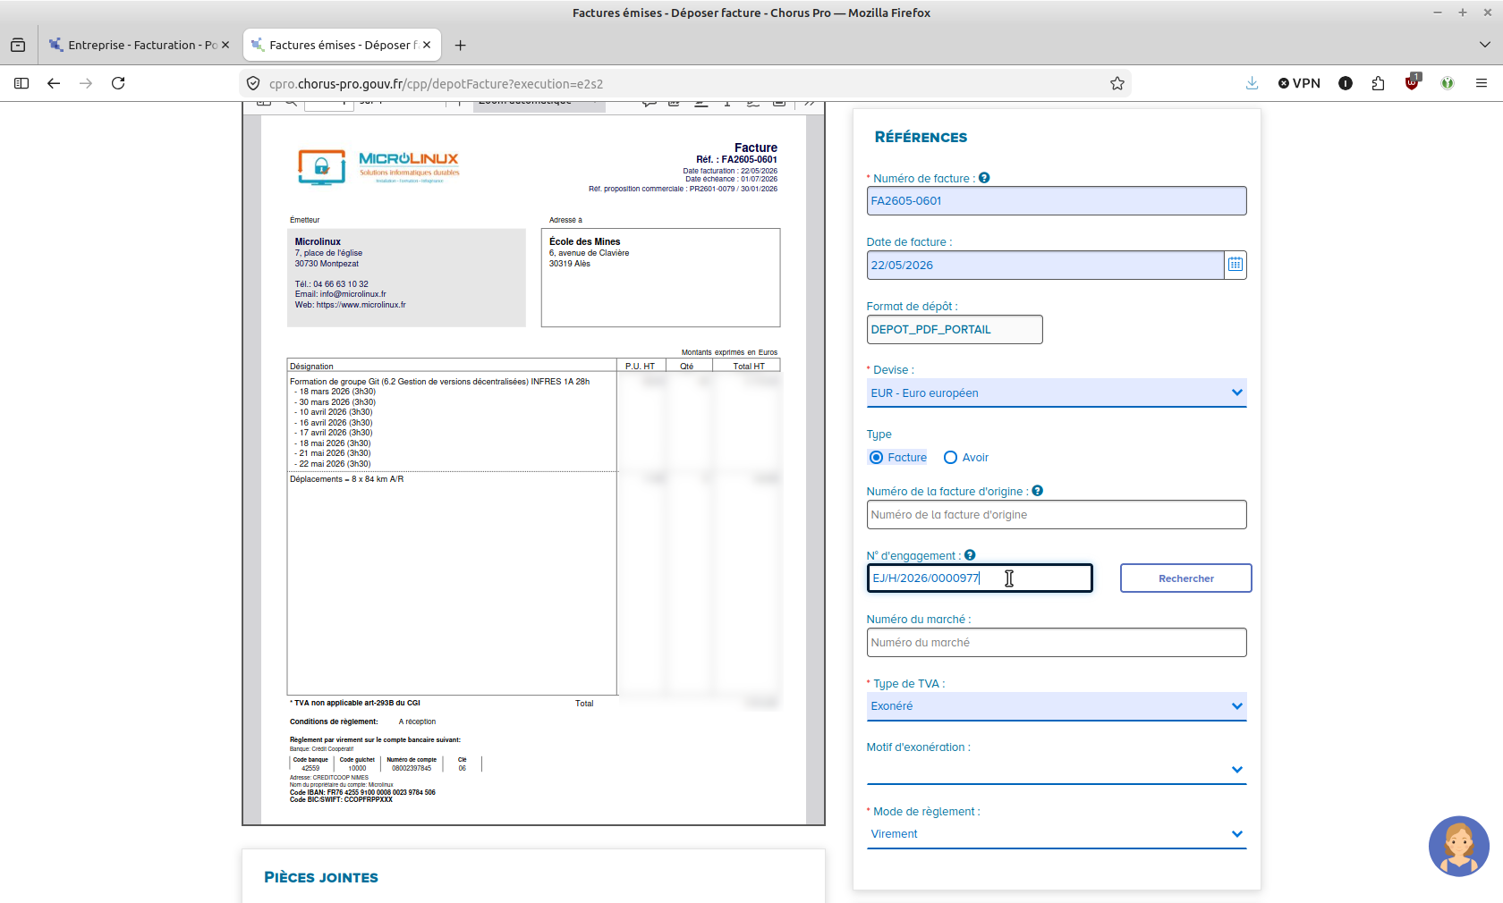Click the Réf. : FA2605-0601 text in PDF
The width and height of the screenshot is (1503, 903).
[x=736, y=159]
